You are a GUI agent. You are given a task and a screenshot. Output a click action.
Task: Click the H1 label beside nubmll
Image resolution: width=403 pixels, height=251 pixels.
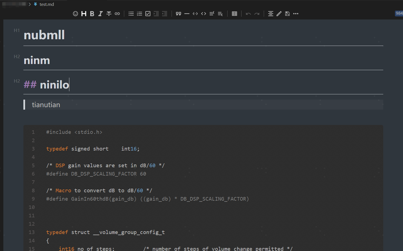[17, 30]
